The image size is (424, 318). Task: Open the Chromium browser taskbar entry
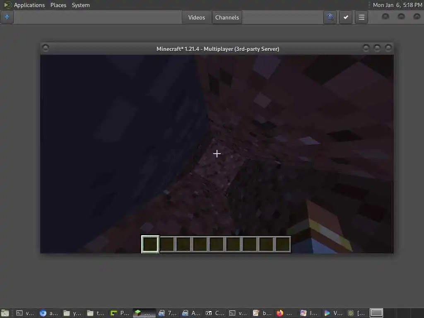pos(49,313)
